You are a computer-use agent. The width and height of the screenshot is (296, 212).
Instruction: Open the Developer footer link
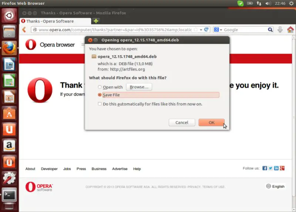[x=49, y=169]
